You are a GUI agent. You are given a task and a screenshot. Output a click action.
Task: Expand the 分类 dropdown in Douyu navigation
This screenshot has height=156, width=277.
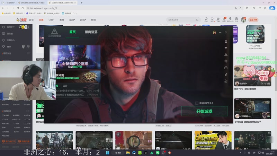pyautogui.click(x=51, y=20)
